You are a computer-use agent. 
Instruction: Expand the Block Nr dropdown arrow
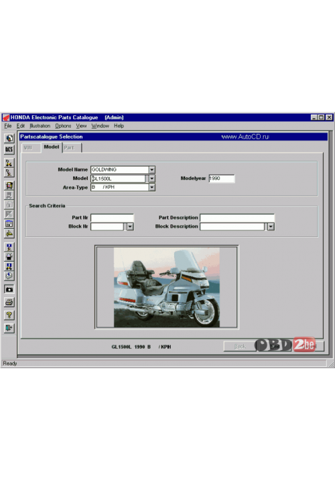(x=130, y=226)
